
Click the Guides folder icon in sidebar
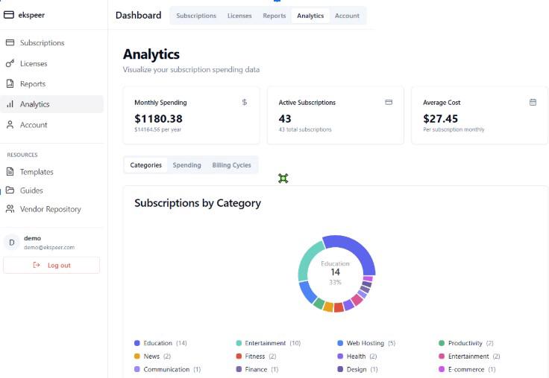coord(10,190)
